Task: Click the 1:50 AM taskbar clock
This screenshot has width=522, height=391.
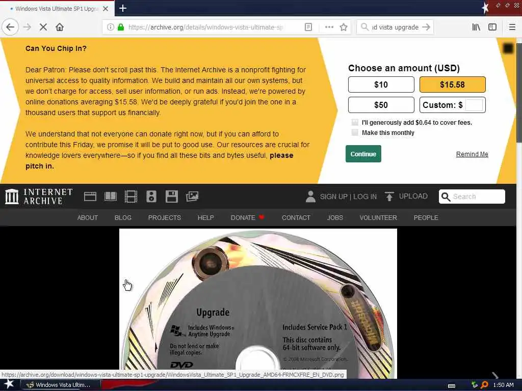Action: tap(503, 385)
